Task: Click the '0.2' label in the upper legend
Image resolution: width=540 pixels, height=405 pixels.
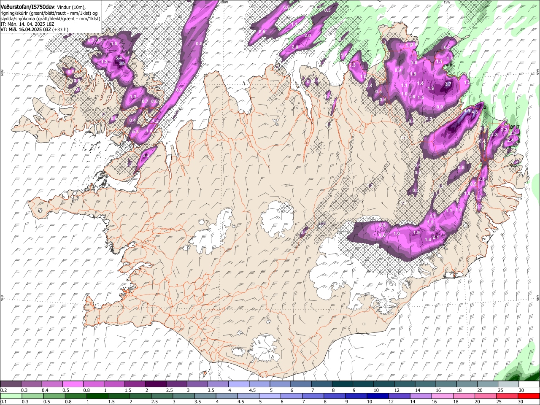Action: (x=4, y=390)
